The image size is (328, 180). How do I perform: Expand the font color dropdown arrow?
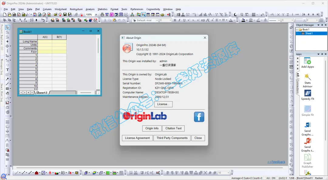[x=234, y=20]
